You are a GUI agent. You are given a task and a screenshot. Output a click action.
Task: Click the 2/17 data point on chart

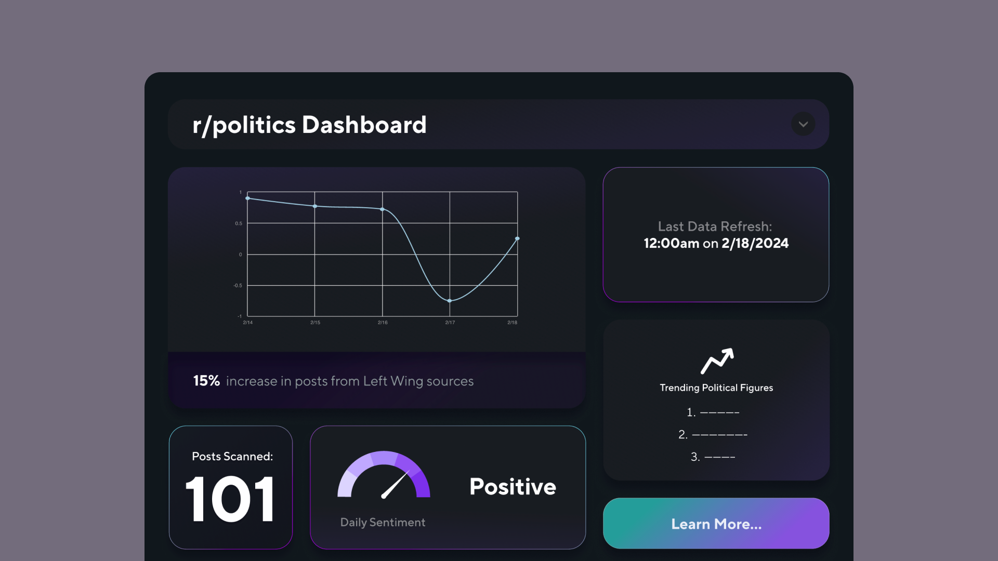pyautogui.click(x=450, y=300)
